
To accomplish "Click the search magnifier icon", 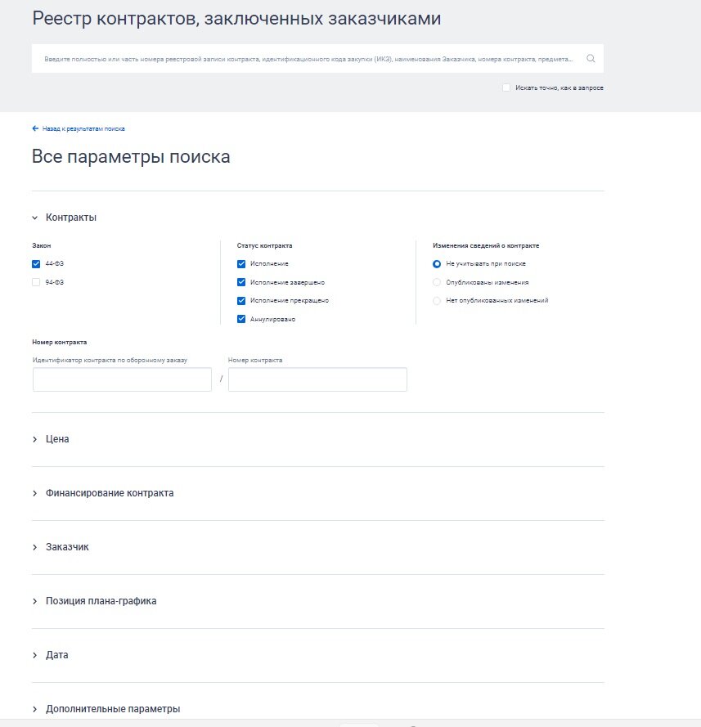I will point(590,58).
